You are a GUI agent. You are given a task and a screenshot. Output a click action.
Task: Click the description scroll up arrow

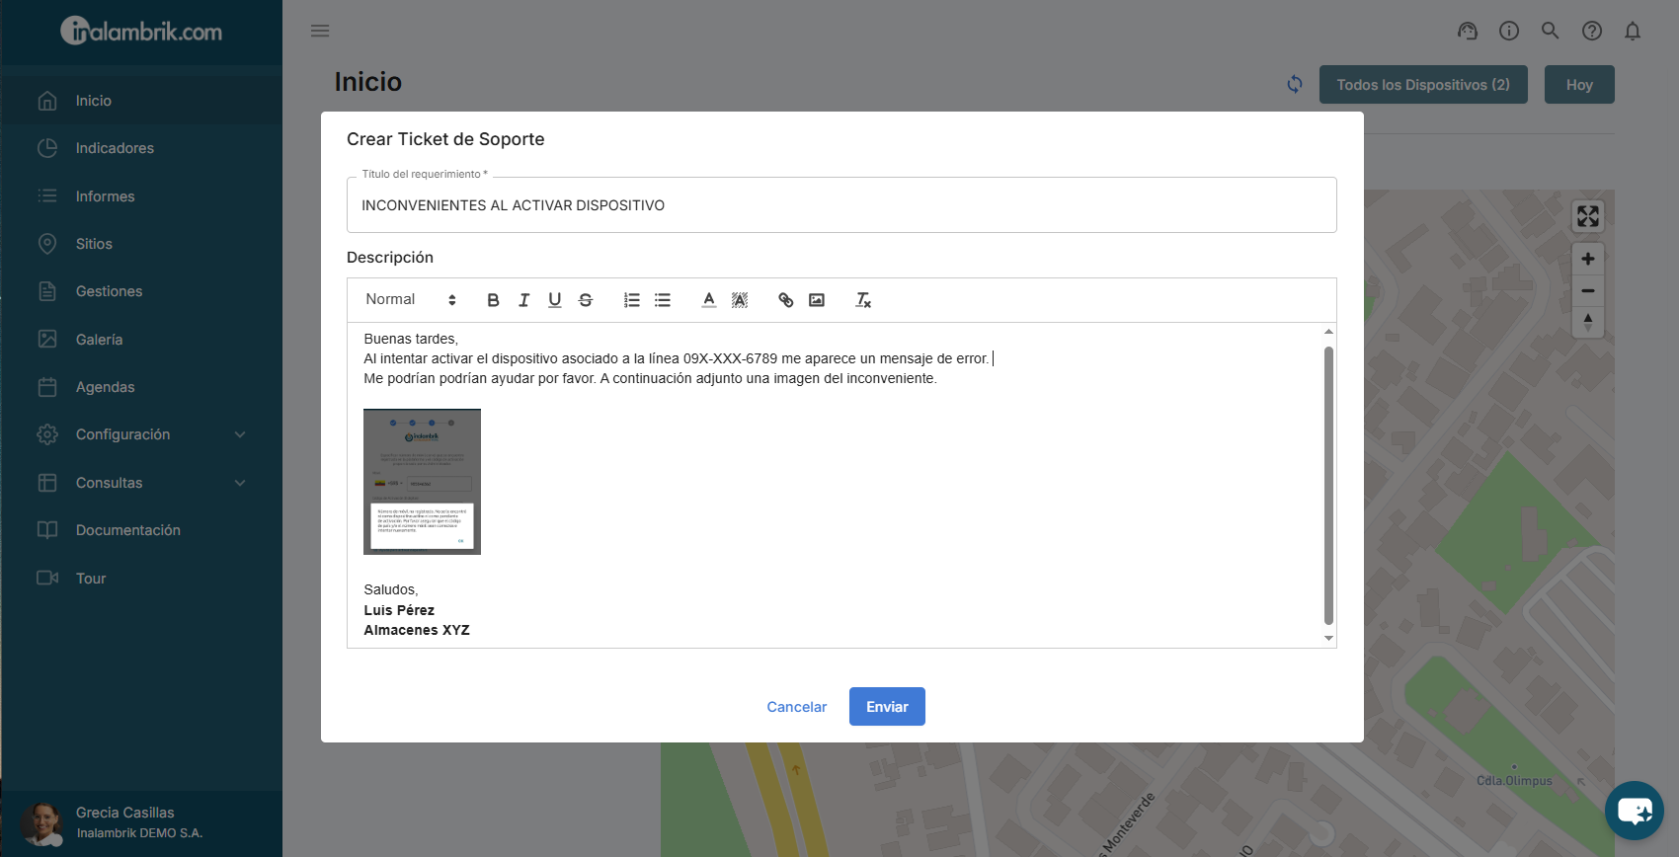[x=1328, y=332]
